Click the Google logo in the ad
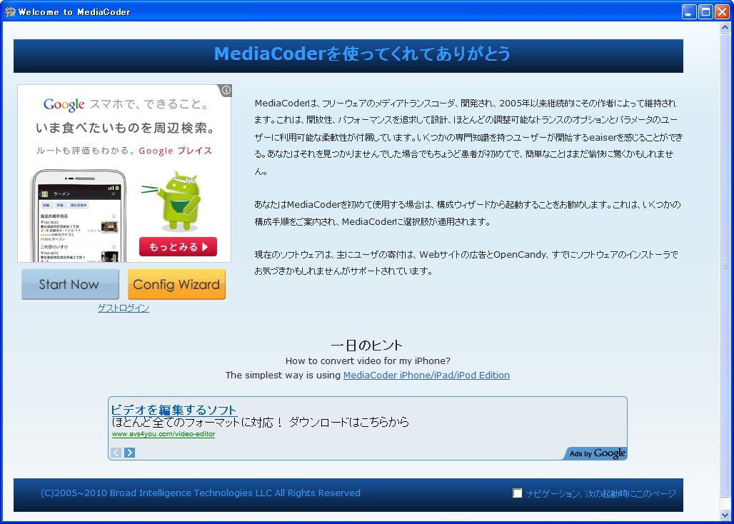 (x=64, y=104)
